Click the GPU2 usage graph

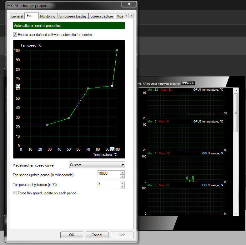click(185, 201)
